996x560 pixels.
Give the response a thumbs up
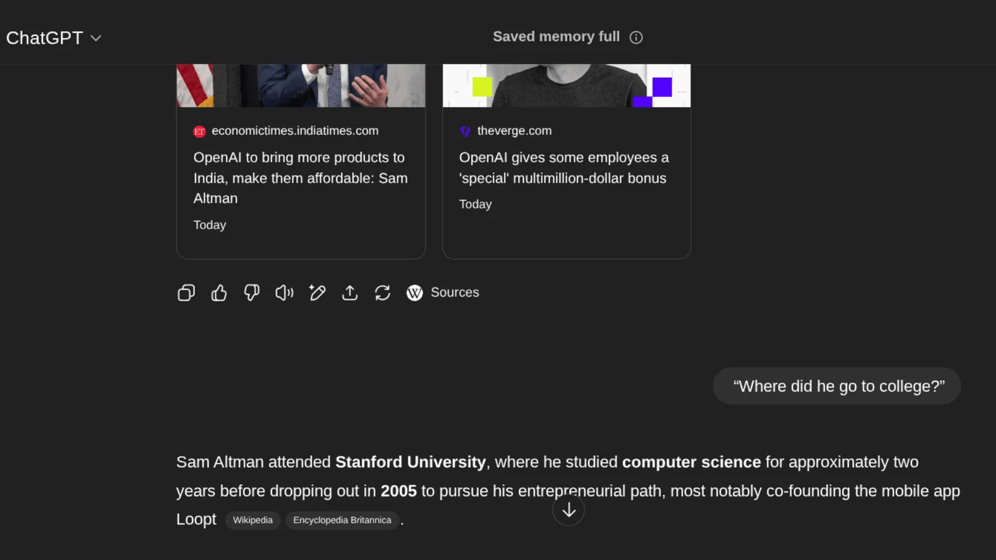pos(218,292)
